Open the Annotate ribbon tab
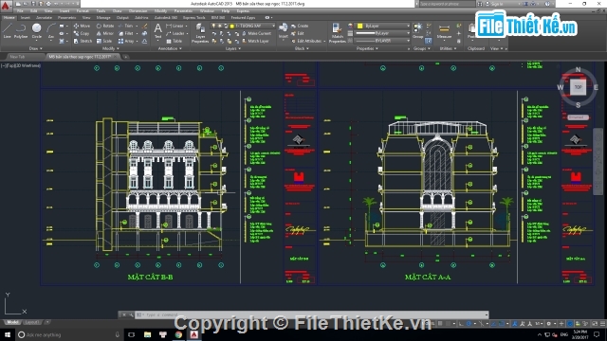Image resolution: width=607 pixels, height=341 pixels. point(44,18)
